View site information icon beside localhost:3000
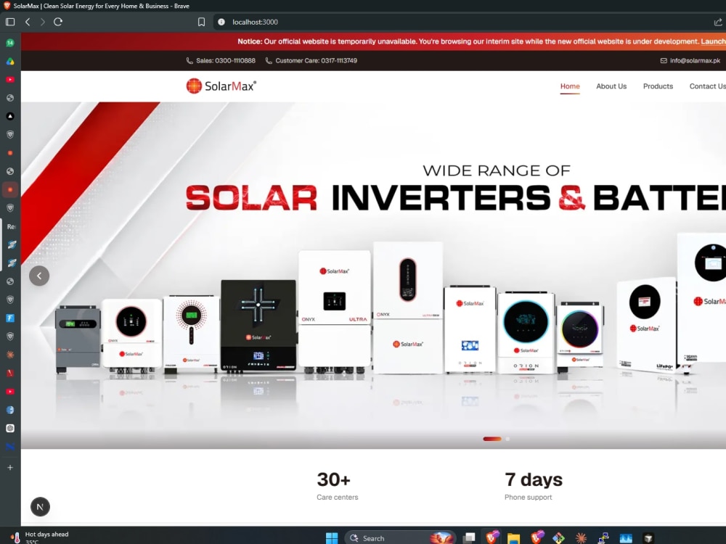 click(x=221, y=22)
